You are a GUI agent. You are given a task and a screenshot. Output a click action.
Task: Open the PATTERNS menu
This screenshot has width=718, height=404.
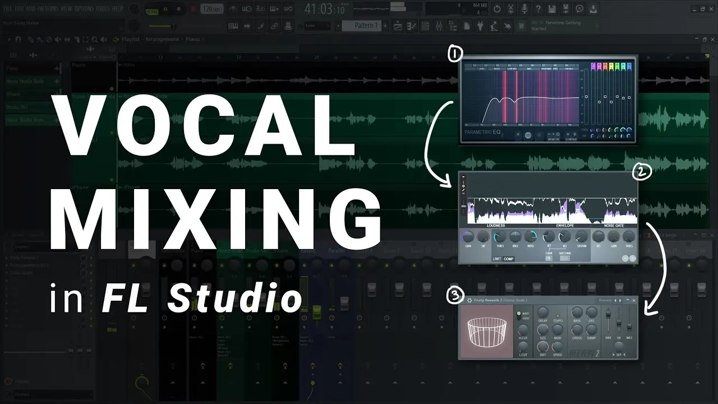pos(48,8)
